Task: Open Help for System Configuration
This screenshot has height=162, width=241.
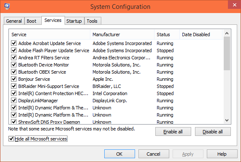Action: pyautogui.click(x=222, y=154)
